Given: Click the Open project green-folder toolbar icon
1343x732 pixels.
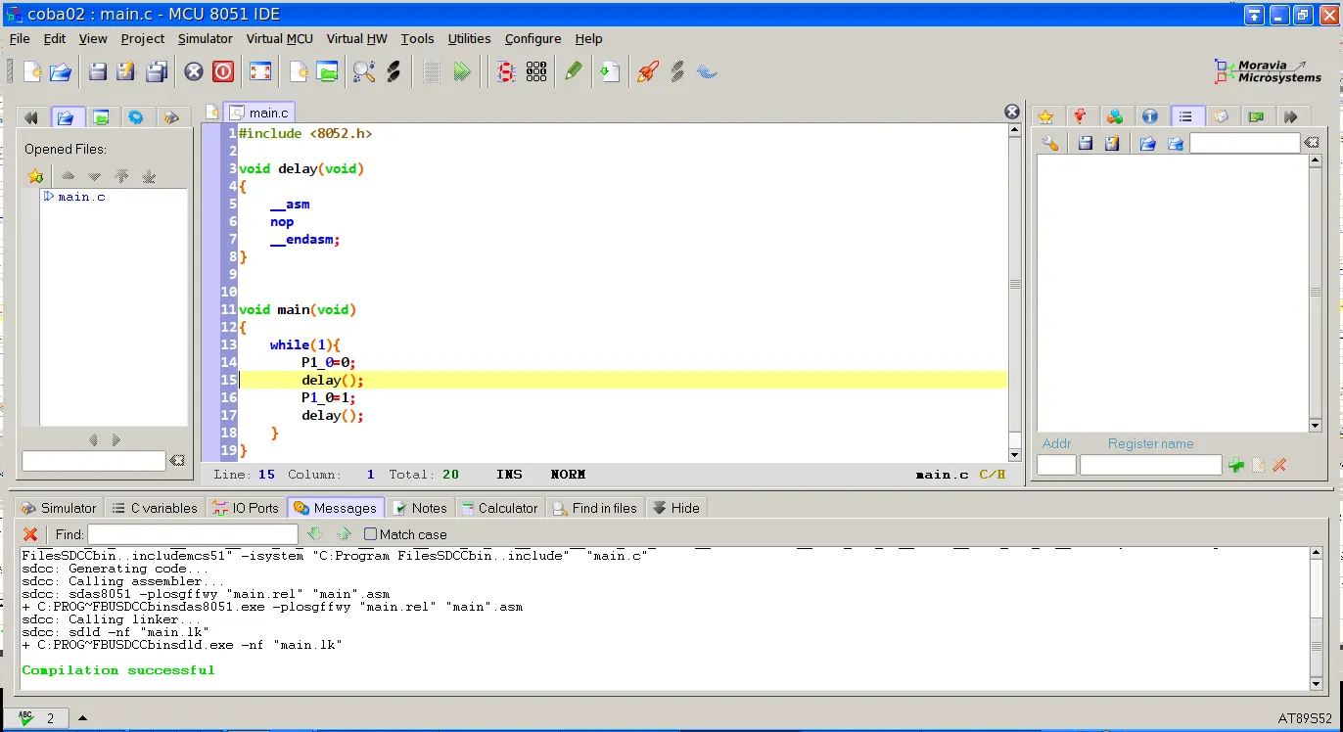Looking at the screenshot, I should (x=327, y=71).
